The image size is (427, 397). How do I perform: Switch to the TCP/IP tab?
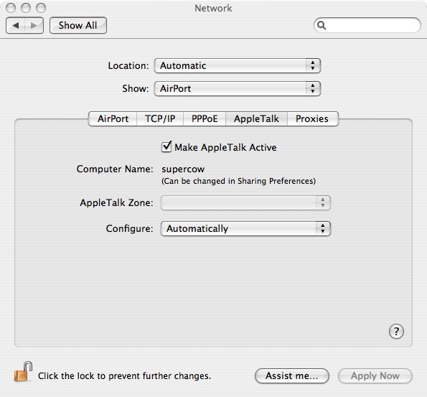click(160, 118)
